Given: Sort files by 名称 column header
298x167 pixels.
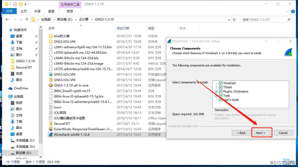Looking at the screenshot, I should pyautogui.click(x=52, y=28).
